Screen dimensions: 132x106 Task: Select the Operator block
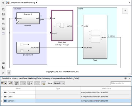tap(28, 18)
